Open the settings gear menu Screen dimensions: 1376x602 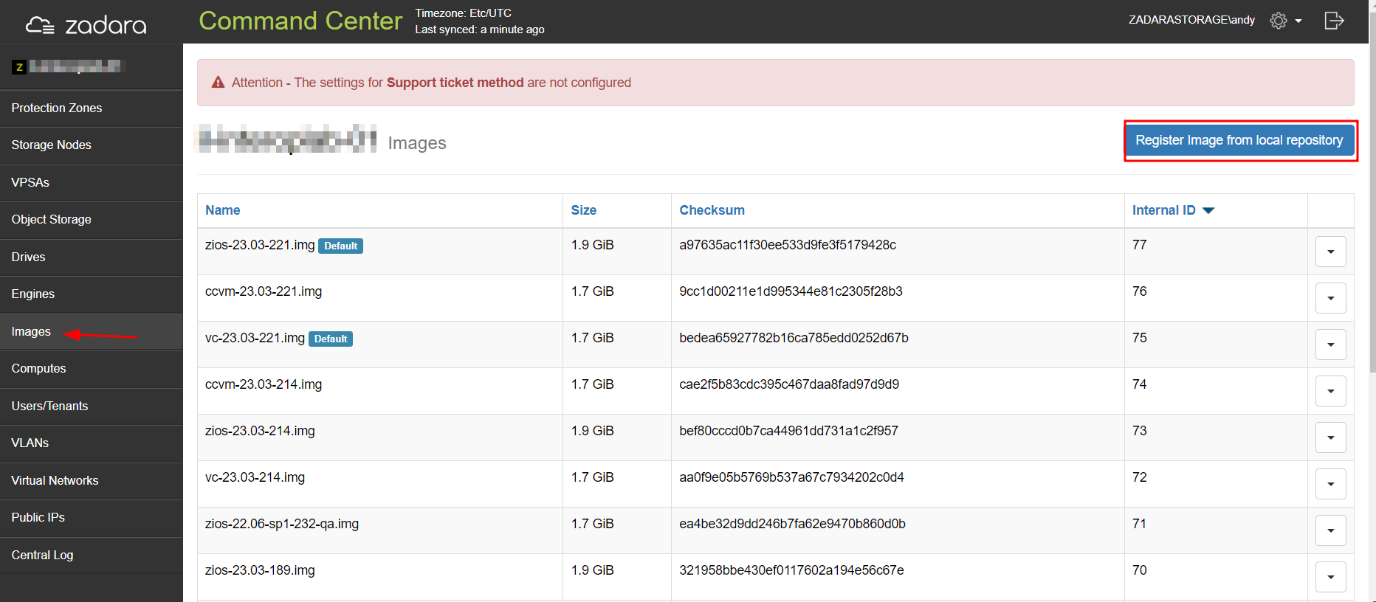coord(1278,21)
